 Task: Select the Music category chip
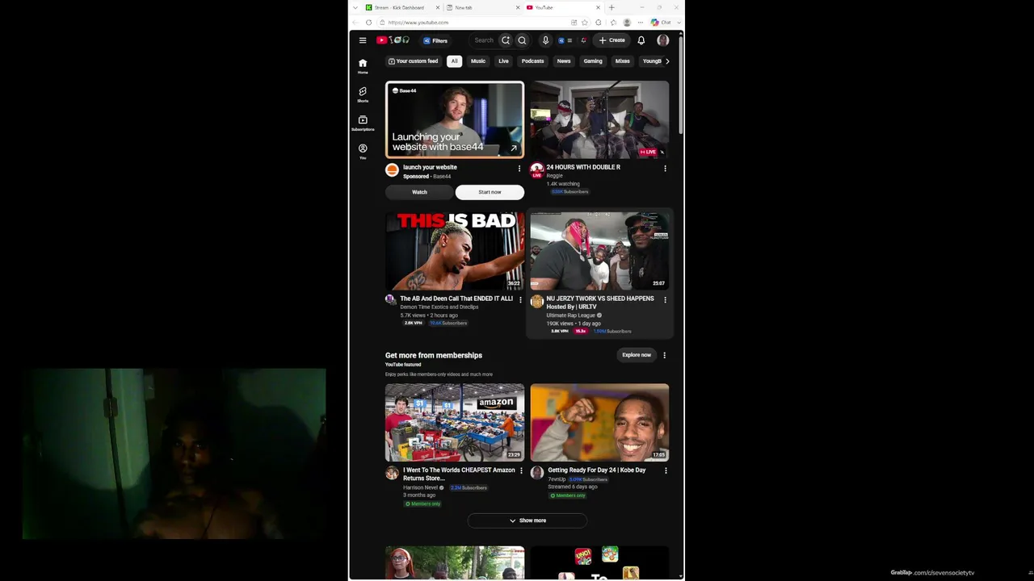(478, 61)
